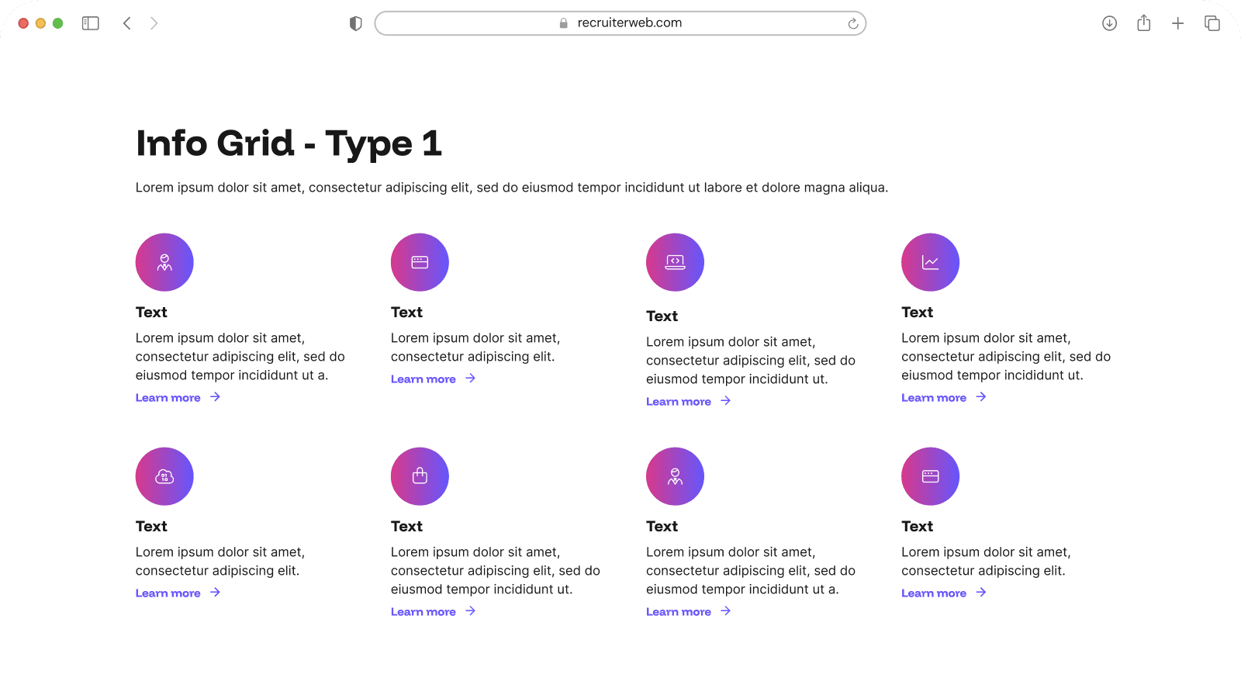1241x695 pixels.
Task: Click Learn more under the first card
Action: (168, 397)
